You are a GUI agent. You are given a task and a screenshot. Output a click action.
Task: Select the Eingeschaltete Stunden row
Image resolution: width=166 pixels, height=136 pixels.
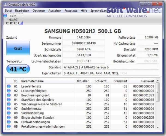point(81,118)
